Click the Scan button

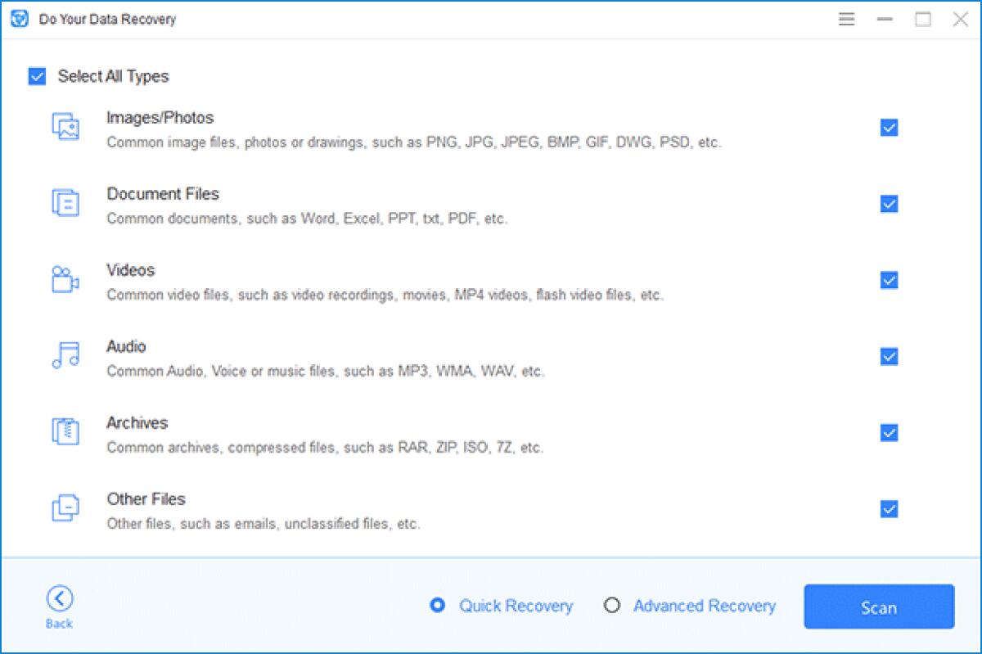click(879, 607)
